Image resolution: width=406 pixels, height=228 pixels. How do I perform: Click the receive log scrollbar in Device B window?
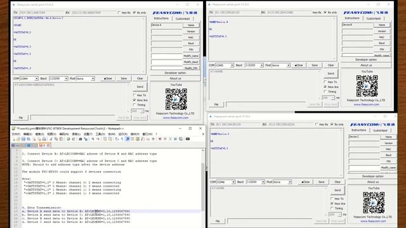334,38
